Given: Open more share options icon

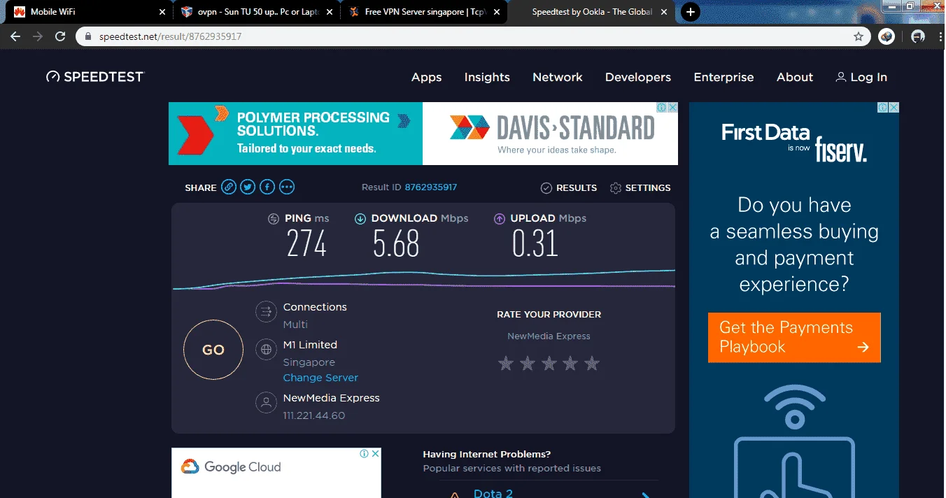Looking at the screenshot, I should pos(287,187).
